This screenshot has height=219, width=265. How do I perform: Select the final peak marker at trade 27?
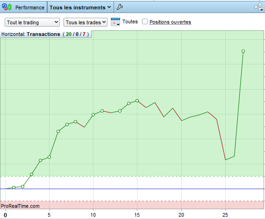point(243,51)
